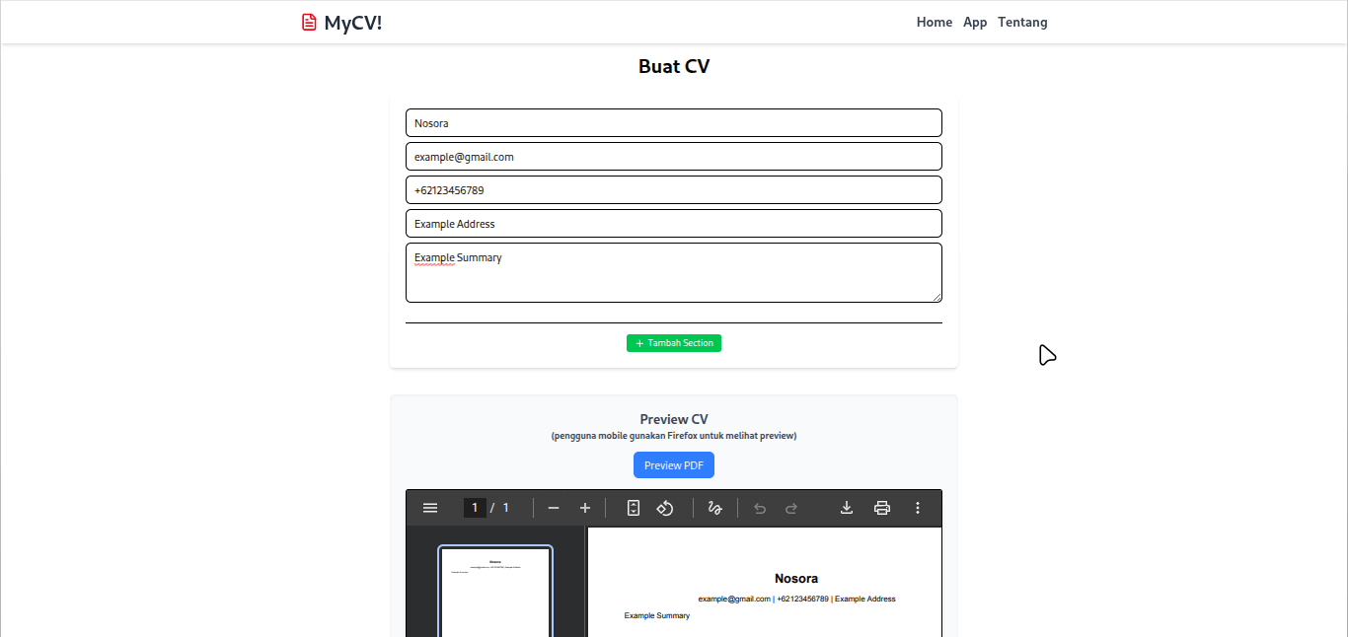
Task: Open the App nav link
Action: tap(975, 22)
